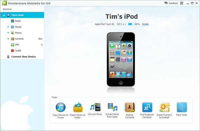Screen dimensions: 200x131
Task: Click the Tim's iPod large heading
Action: (x=122, y=17)
